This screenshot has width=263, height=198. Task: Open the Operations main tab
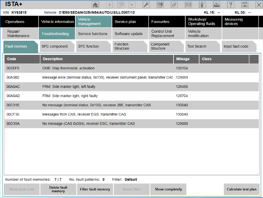pyautogui.click(x=19, y=22)
